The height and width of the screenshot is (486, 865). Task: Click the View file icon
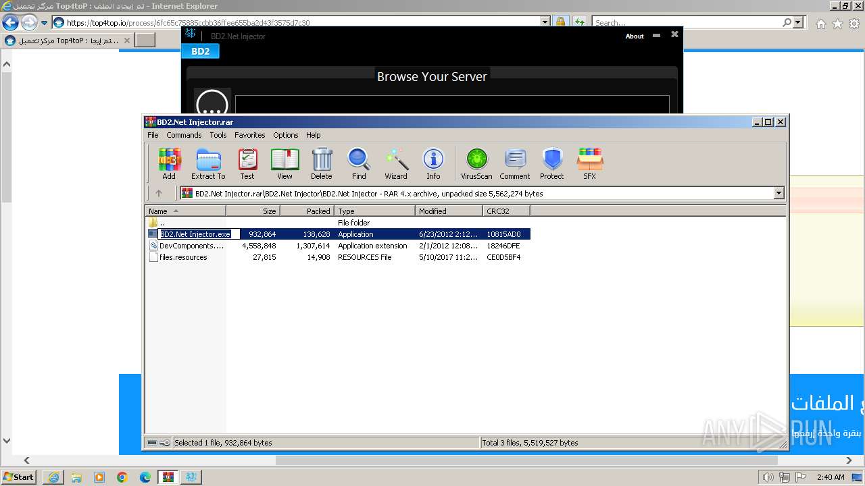(285, 164)
